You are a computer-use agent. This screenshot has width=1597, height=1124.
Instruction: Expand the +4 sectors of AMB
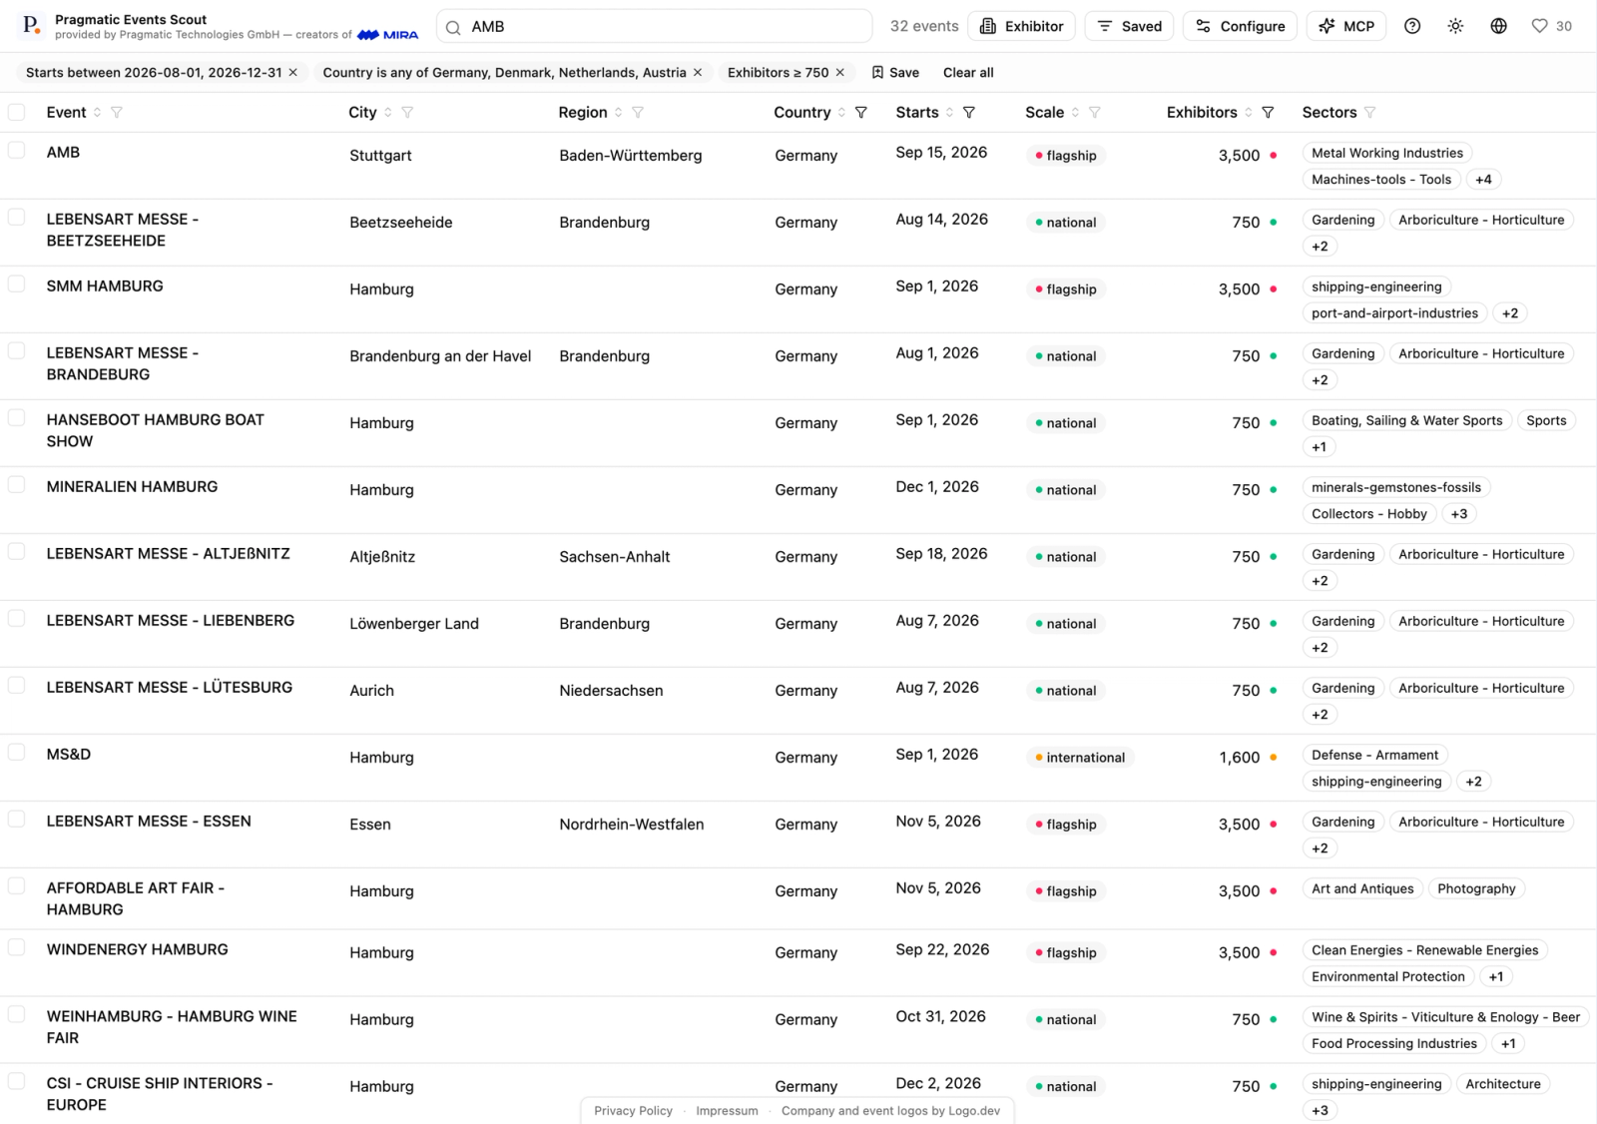pyautogui.click(x=1483, y=180)
